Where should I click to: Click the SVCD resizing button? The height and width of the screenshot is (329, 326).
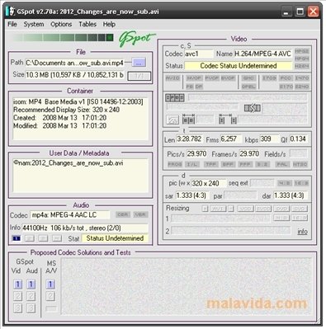pos(263,209)
